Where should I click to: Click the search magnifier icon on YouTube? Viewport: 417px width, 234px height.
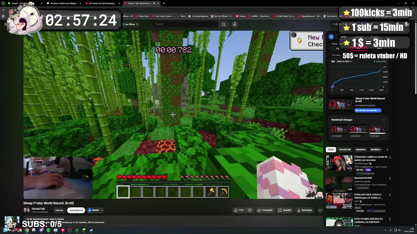223,24
